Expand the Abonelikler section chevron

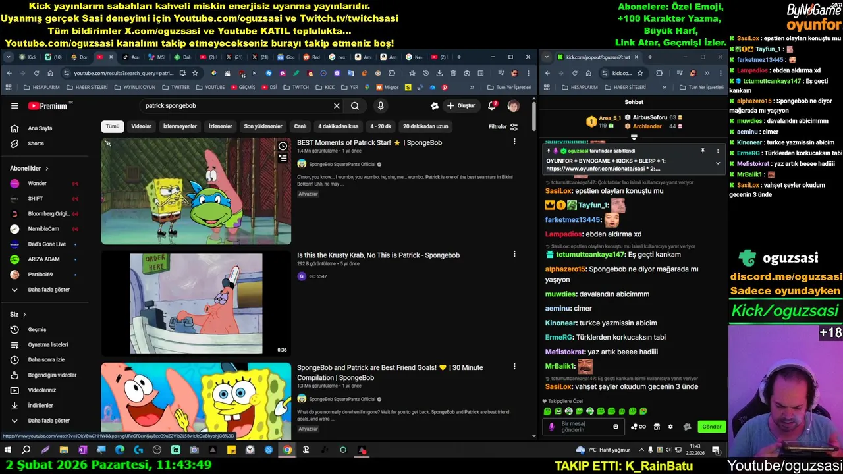pyautogui.click(x=47, y=169)
